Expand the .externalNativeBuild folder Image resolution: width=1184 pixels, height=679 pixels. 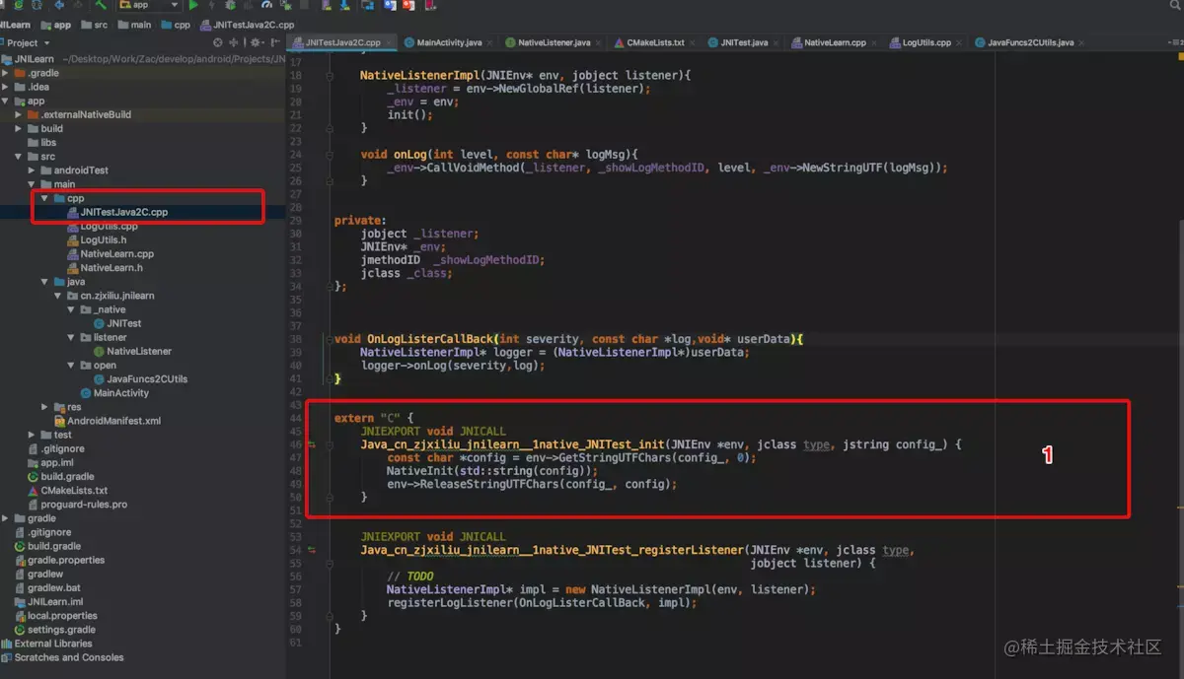click(19, 114)
